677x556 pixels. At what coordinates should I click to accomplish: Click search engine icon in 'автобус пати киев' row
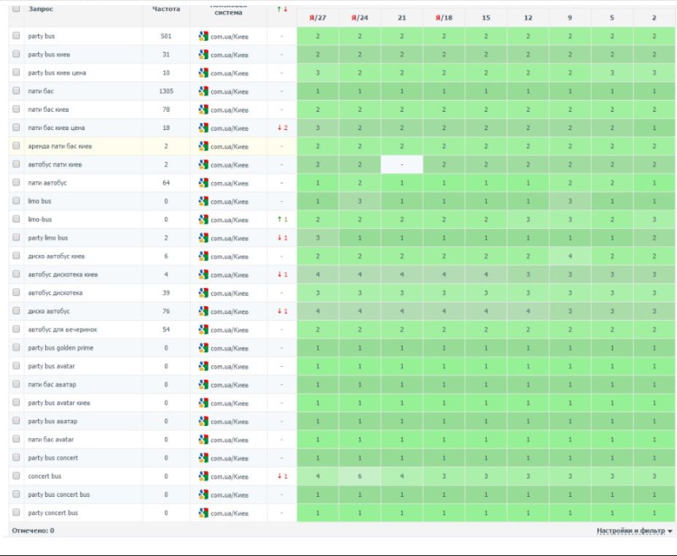(x=203, y=164)
